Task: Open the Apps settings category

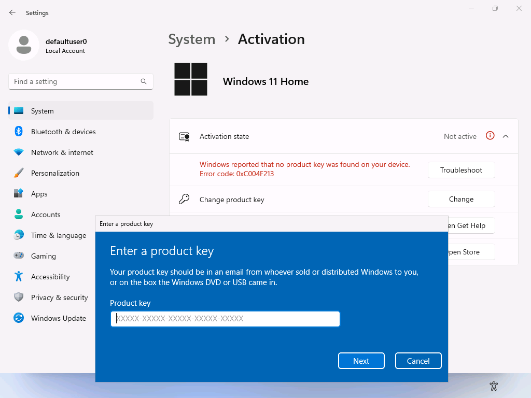Action: [x=39, y=194]
